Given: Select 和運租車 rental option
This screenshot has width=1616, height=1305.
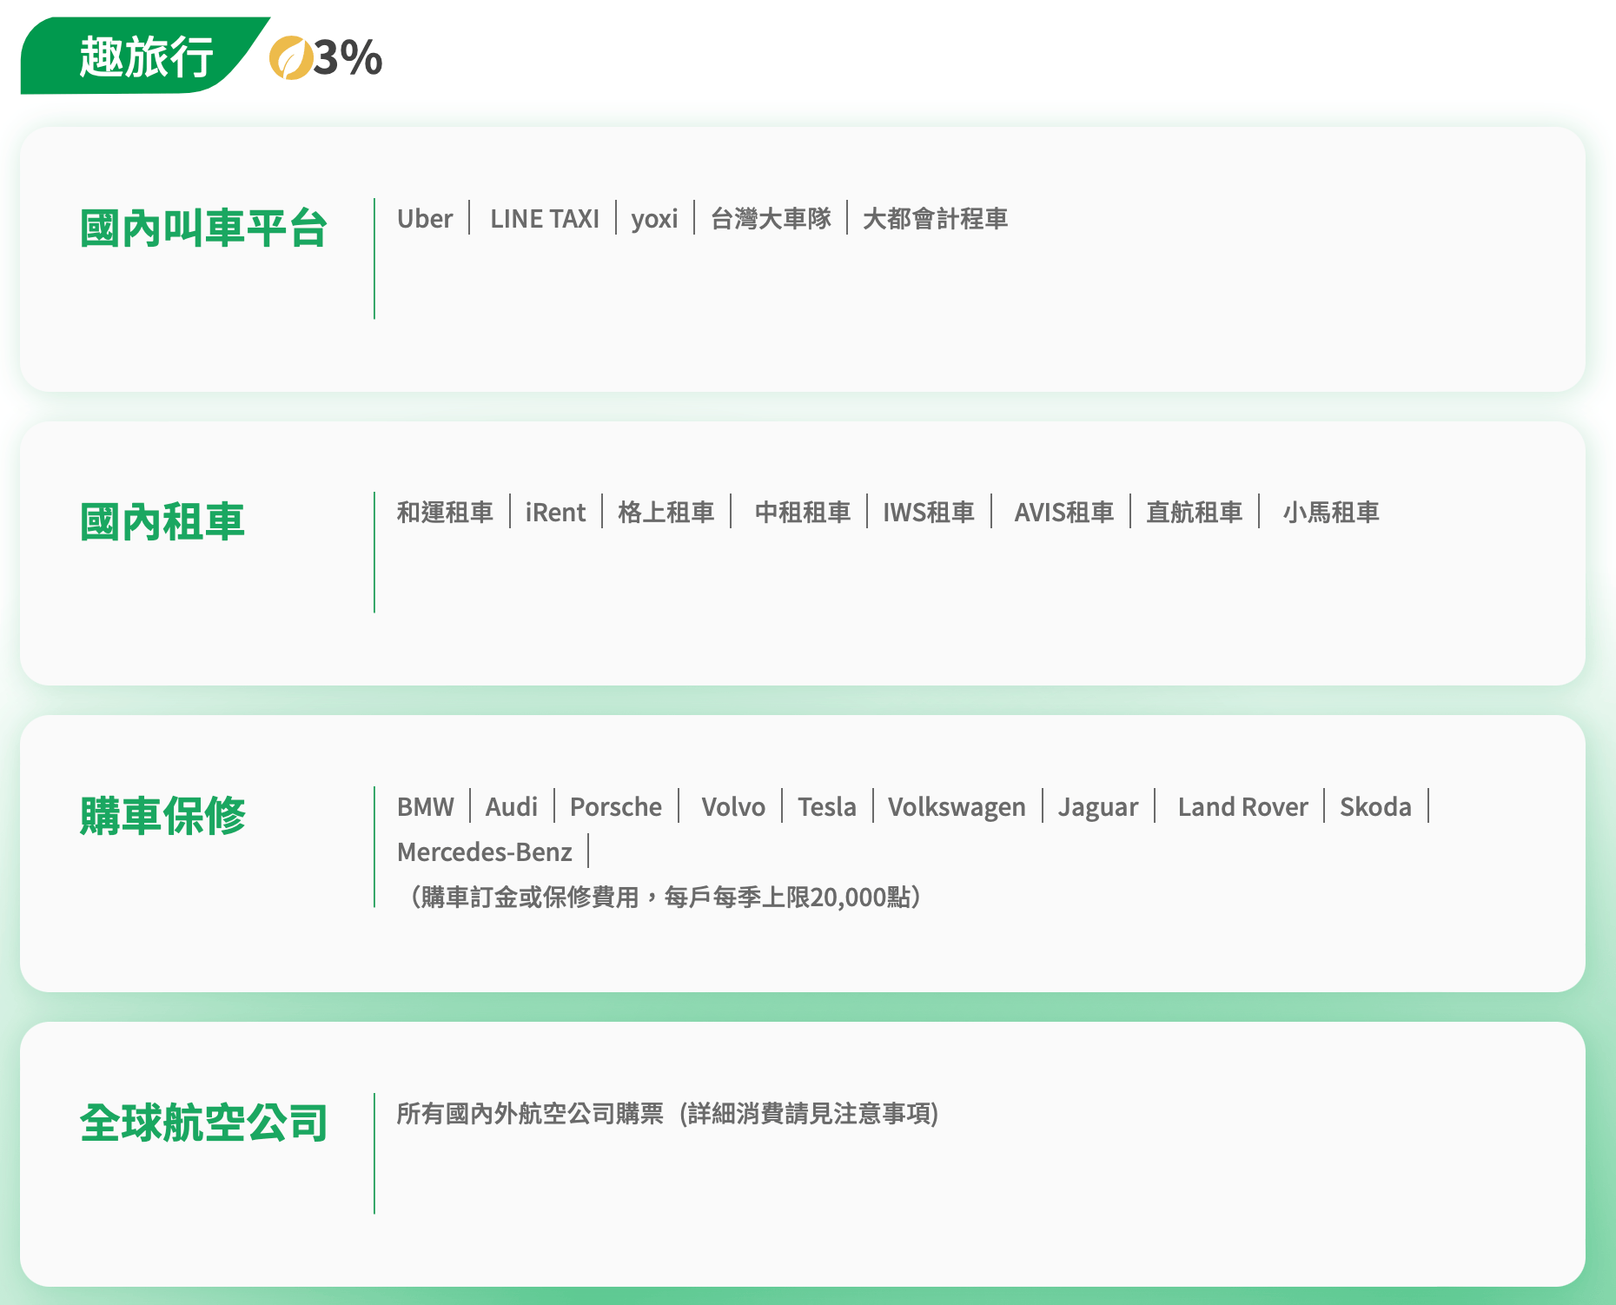Looking at the screenshot, I should (445, 513).
